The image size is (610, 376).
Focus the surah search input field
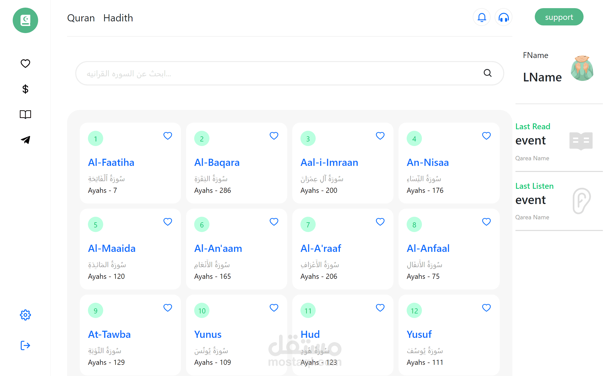coord(280,73)
